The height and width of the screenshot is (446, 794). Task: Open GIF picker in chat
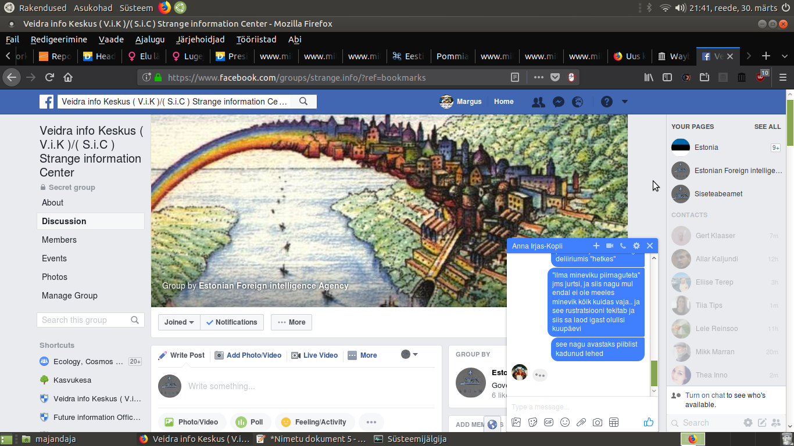[x=549, y=423]
